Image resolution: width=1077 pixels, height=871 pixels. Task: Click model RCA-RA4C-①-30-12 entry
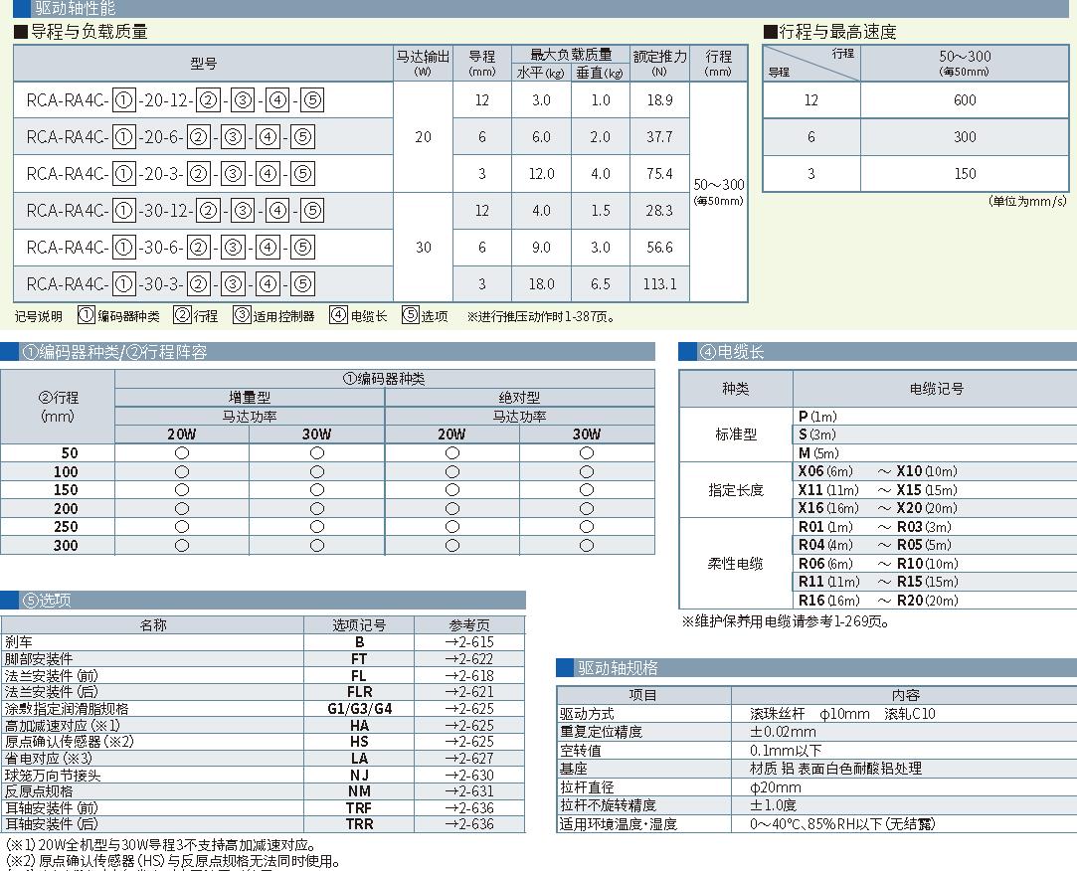(x=174, y=210)
